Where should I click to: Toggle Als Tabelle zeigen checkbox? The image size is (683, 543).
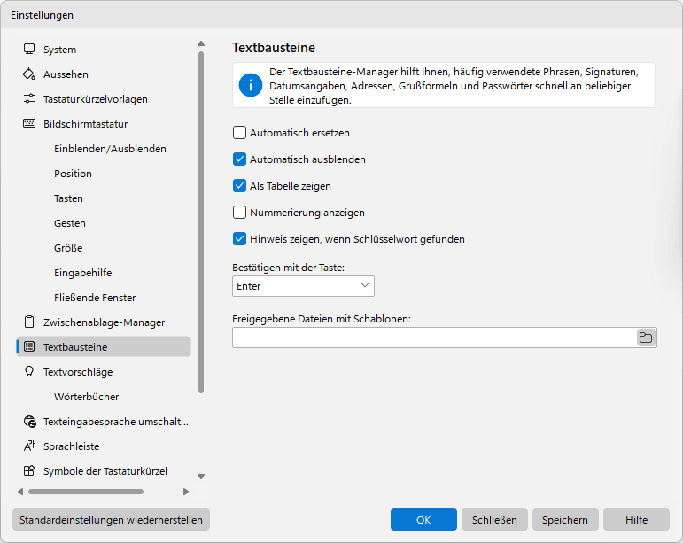click(x=239, y=185)
